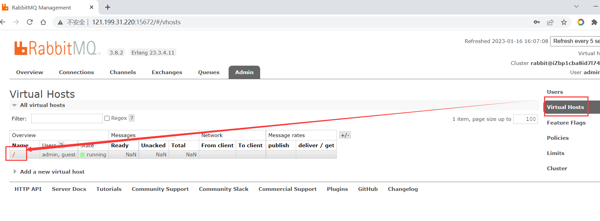600x221 pixels.
Task: Click the 3.8.2 version badge
Action: pyautogui.click(x=116, y=52)
